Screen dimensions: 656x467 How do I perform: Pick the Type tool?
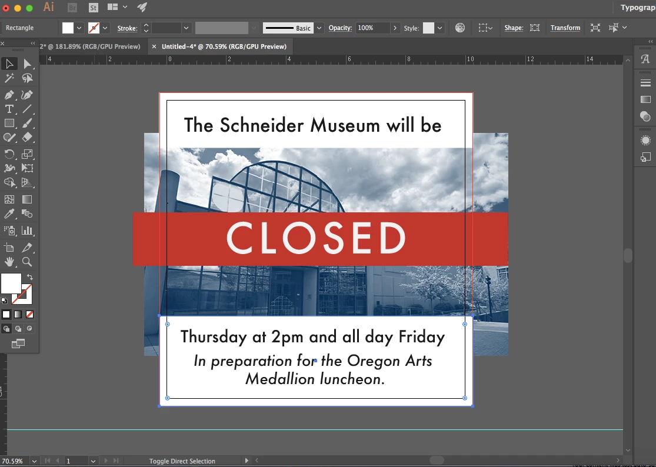pos(9,109)
